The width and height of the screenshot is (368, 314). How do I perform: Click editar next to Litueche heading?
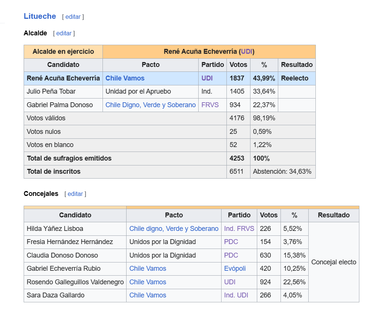[73, 17]
